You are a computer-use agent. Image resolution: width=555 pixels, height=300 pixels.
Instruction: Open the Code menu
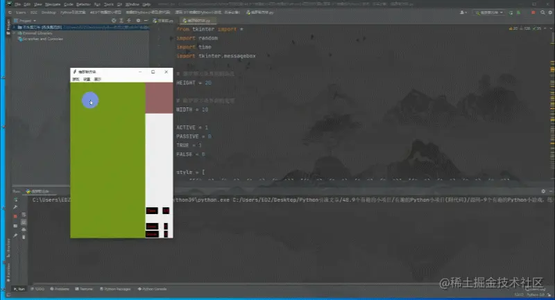tap(68, 4)
